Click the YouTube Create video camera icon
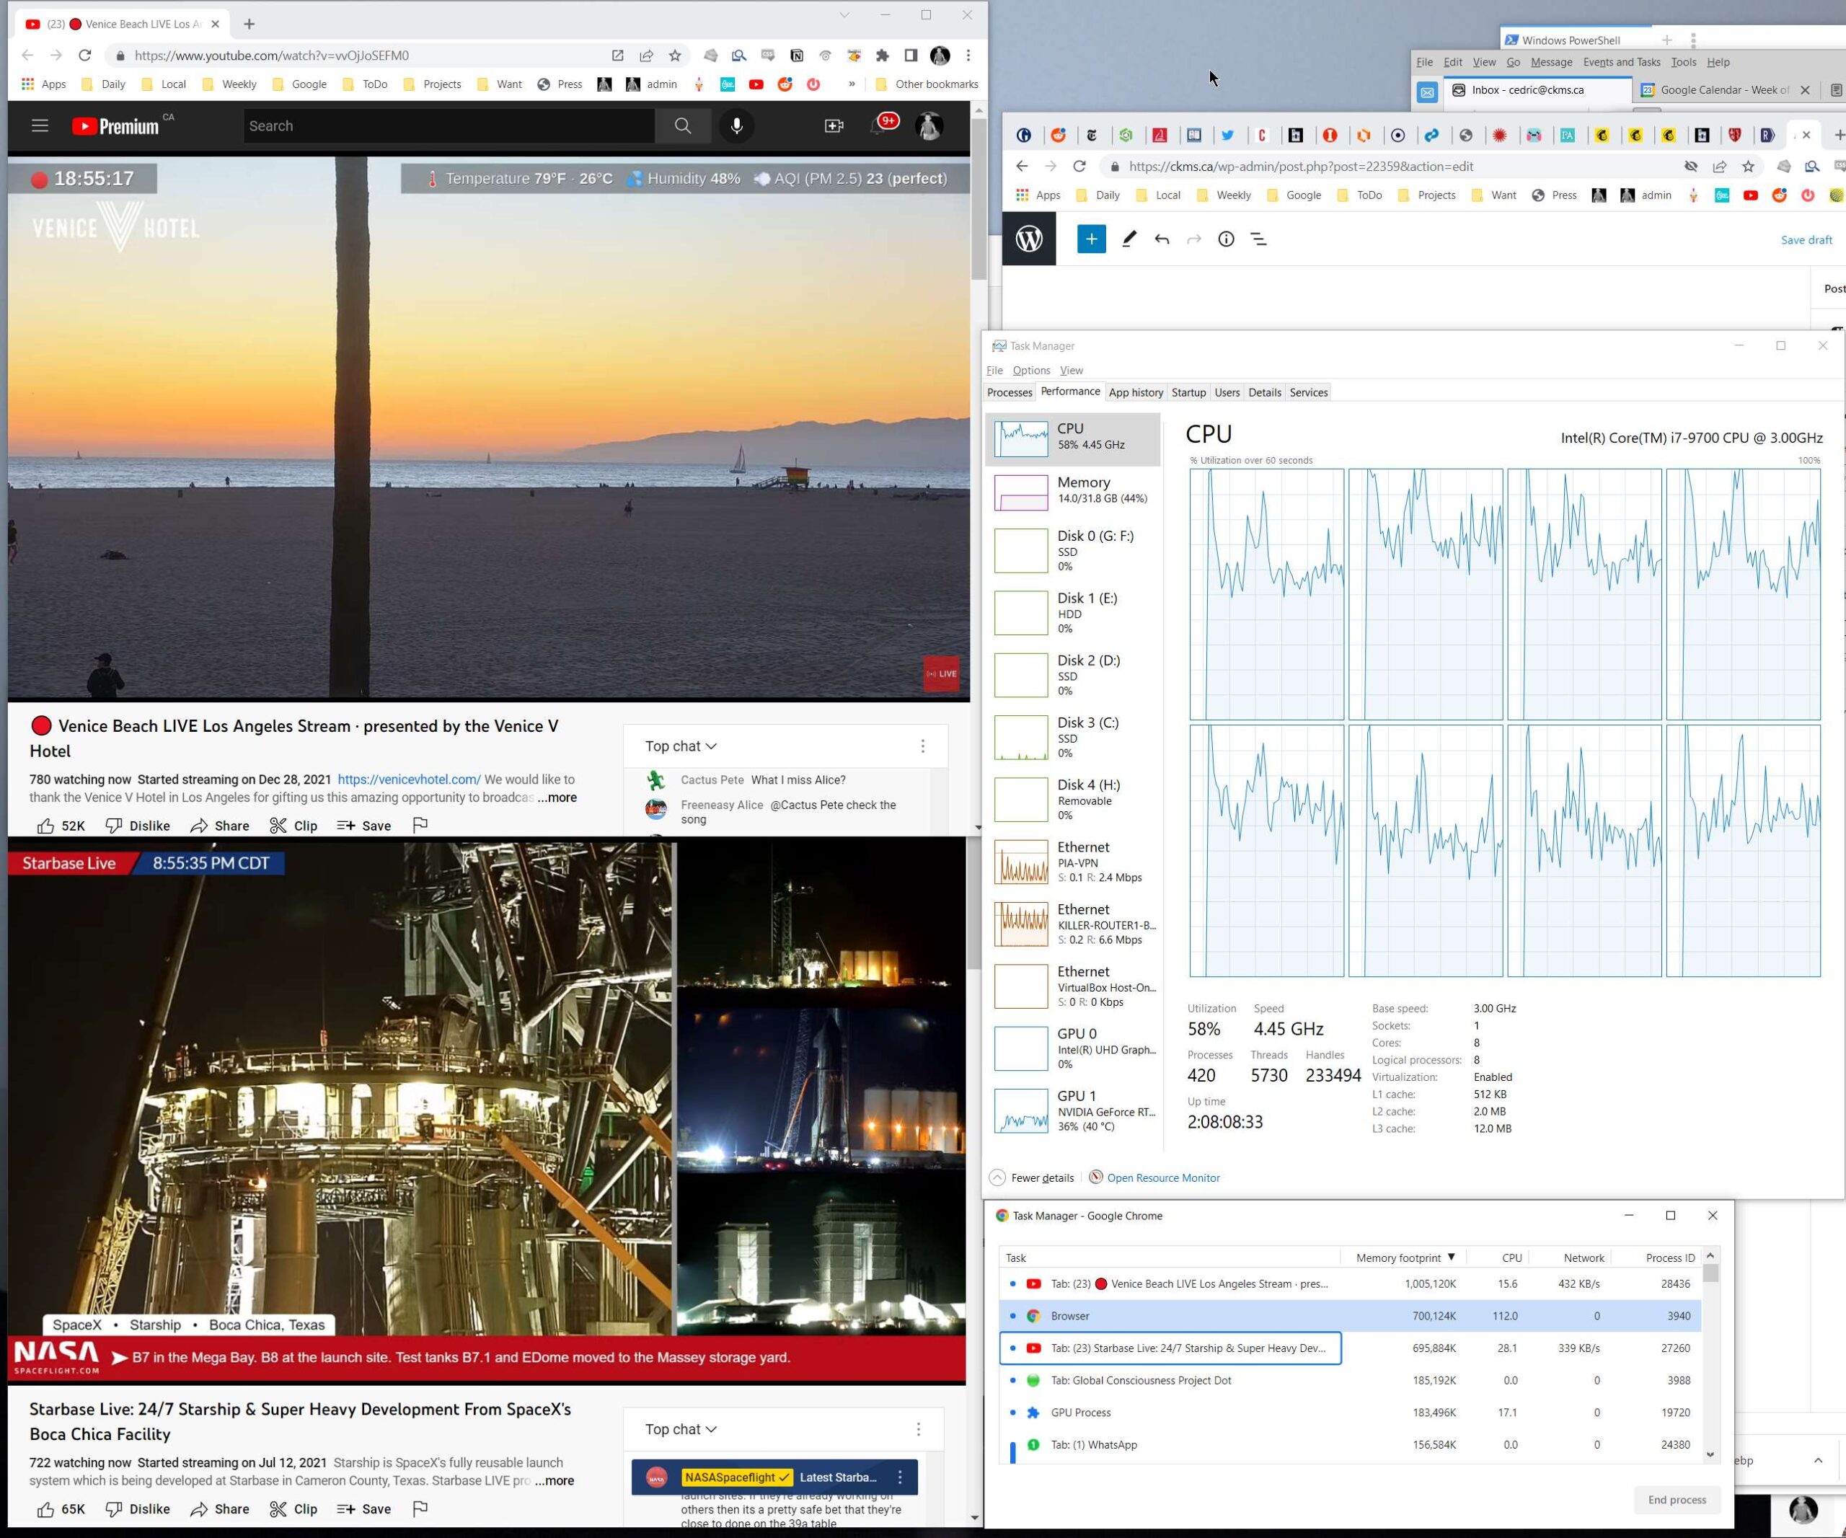Image resolution: width=1846 pixels, height=1538 pixels. pyautogui.click(x=834, y=125)
